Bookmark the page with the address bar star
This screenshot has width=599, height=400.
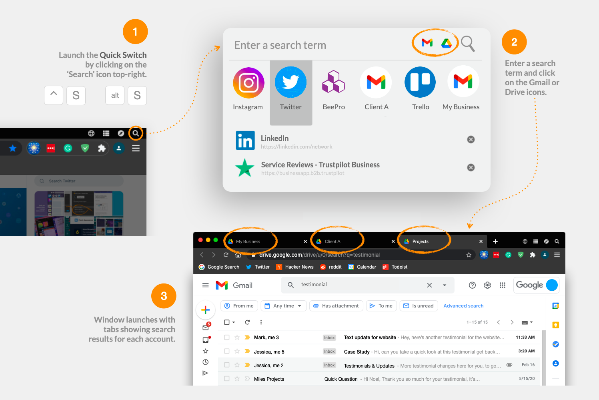[469, 255]
